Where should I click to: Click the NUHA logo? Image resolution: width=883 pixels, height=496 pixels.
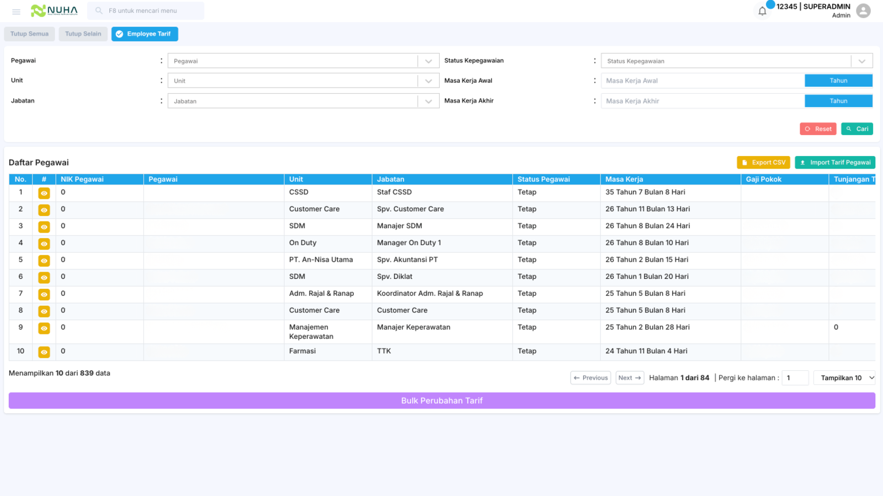(54, 10)
